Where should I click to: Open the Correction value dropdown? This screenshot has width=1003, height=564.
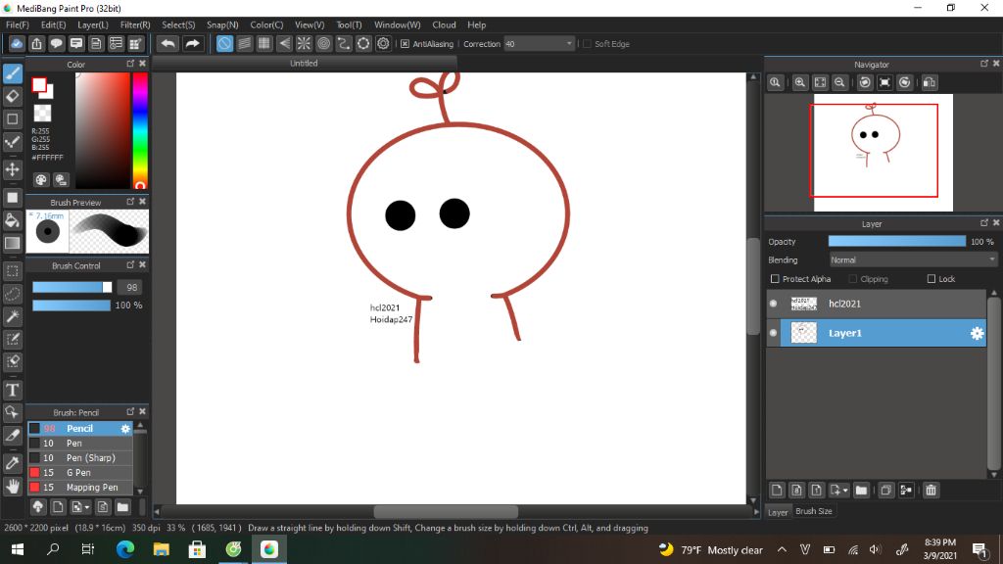pyautogui.click(x=569, y=43)
